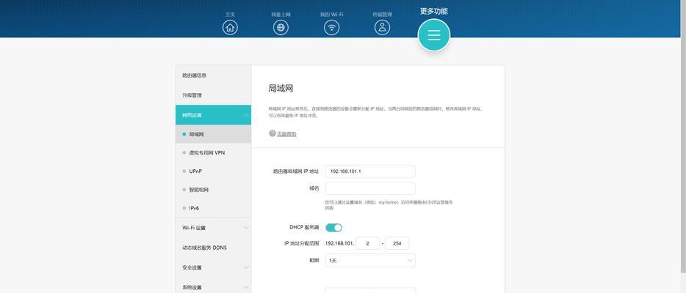Open 动态域名服务 DDNS in sidebar
Viewport: 686px width, 293px height.
point(214,248)
